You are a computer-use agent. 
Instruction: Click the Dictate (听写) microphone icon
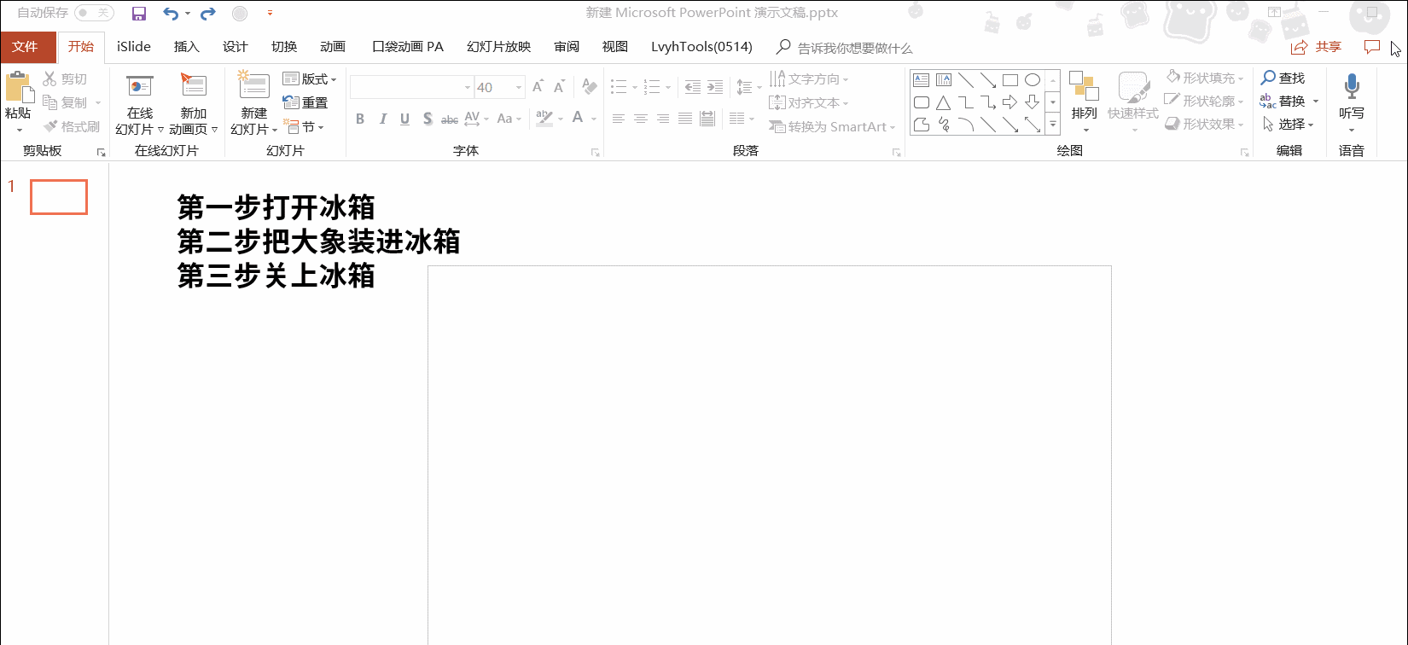coord(1351,86)
